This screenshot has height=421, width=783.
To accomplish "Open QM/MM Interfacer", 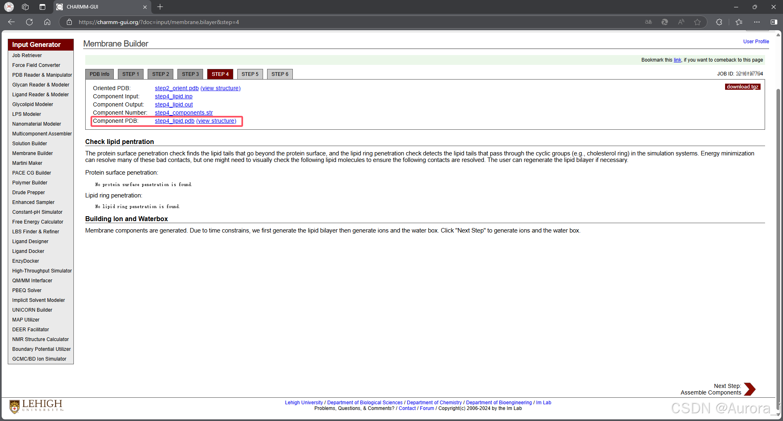I will (x=32, y=281).
